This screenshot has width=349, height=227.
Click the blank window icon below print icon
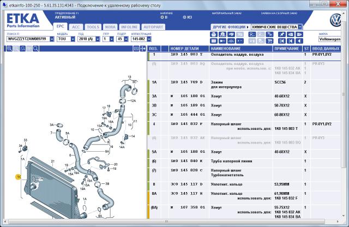coord(214,41)
